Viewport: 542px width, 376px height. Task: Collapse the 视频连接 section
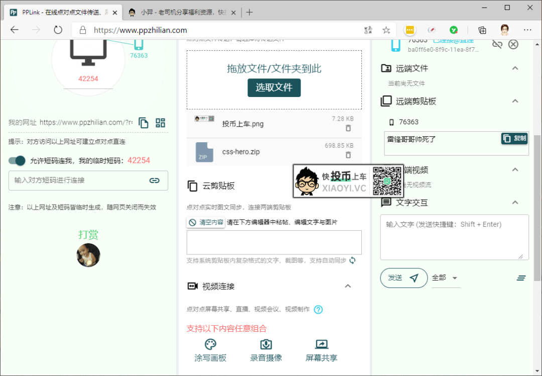coord(348,286)
